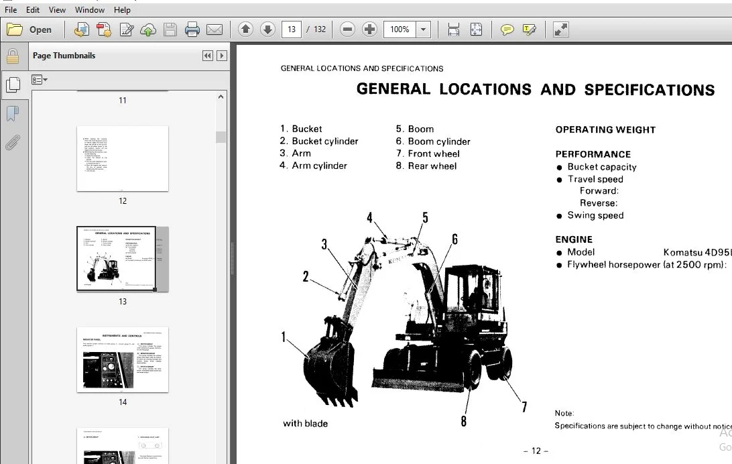Zoom out with minus button
Viewport: 732px width, 464px height.
[x=347, y=30]
